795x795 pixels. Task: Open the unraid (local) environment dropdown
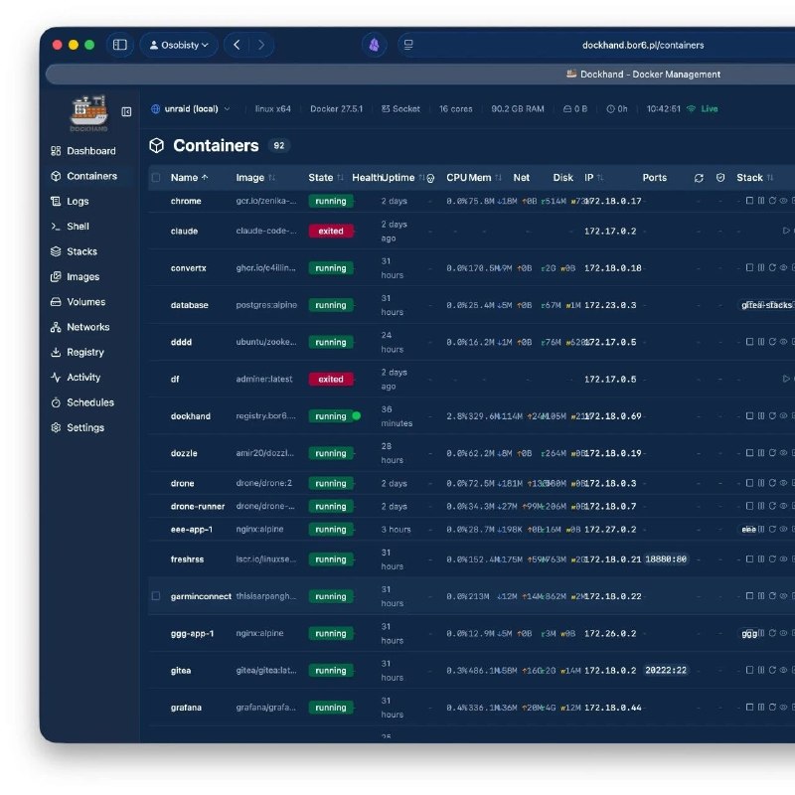tap(191, 109)
